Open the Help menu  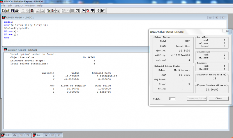[x=40, y=6]
